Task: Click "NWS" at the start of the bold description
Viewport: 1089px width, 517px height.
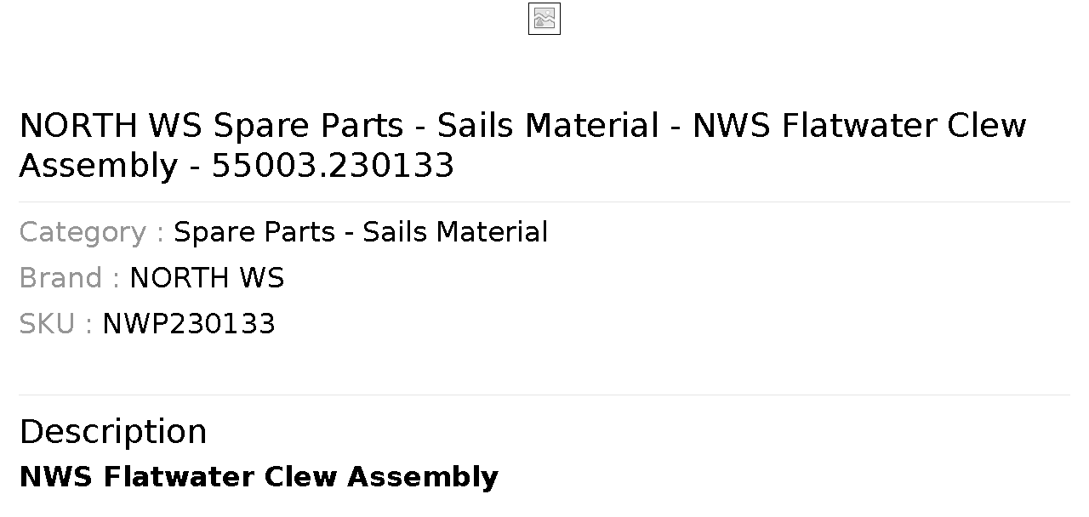Action: tap(55, 477)
